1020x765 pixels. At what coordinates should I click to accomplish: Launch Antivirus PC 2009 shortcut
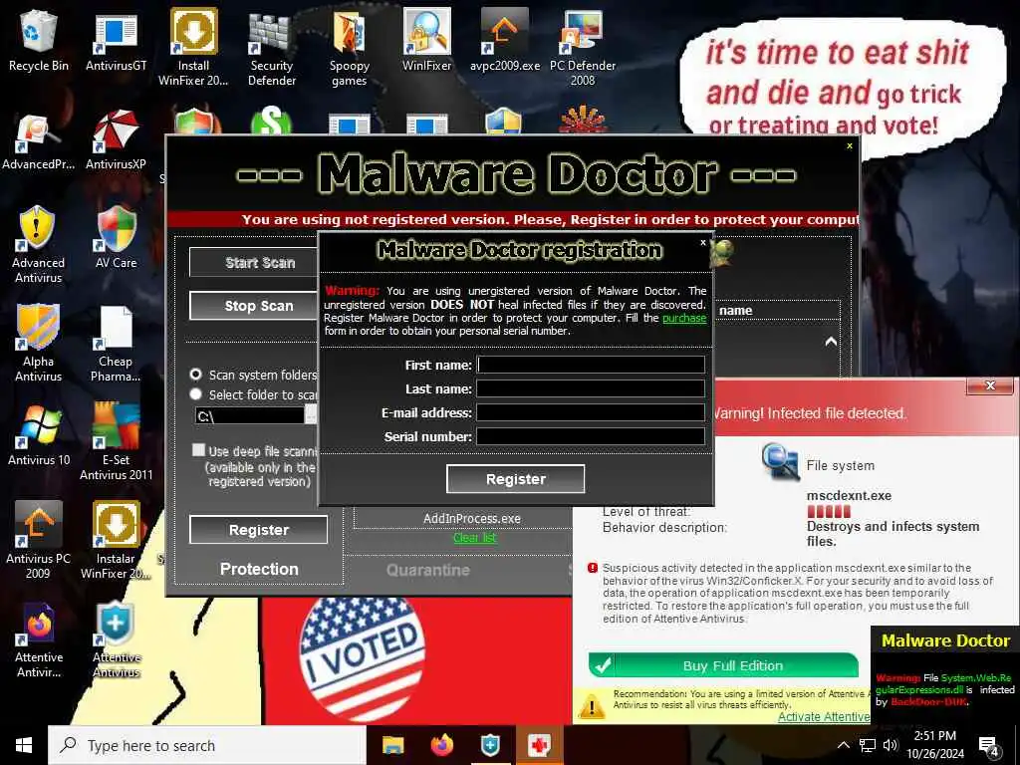39,541
